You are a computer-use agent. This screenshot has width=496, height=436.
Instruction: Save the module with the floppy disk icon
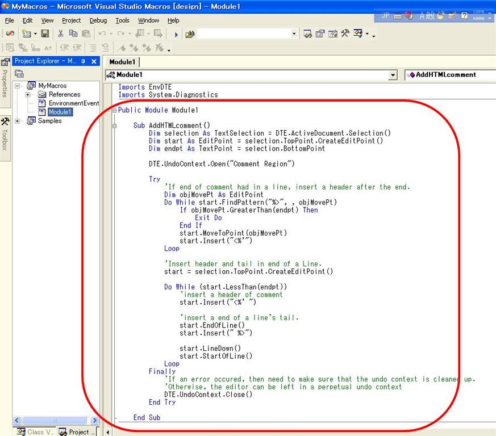point(45,33)
